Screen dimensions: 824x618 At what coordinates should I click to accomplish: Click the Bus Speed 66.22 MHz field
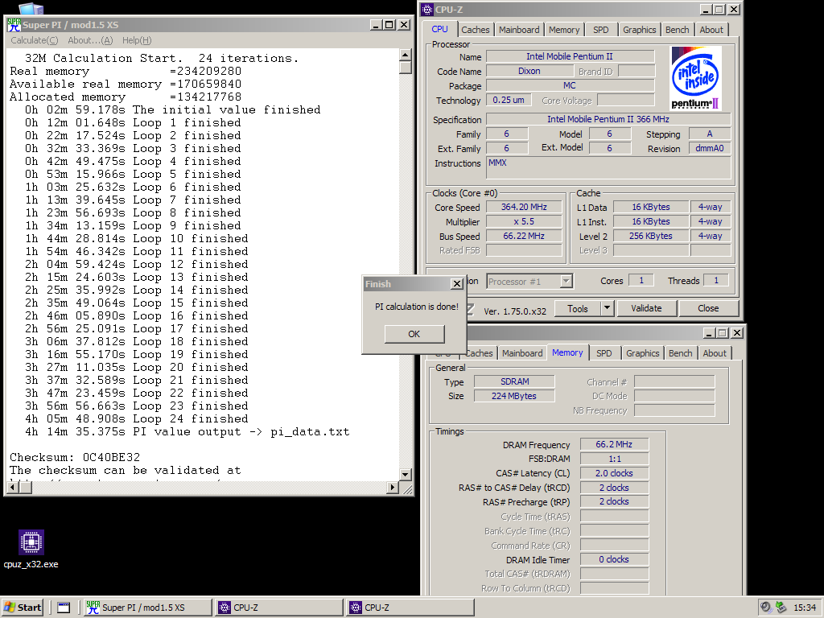tap(524, 236)
